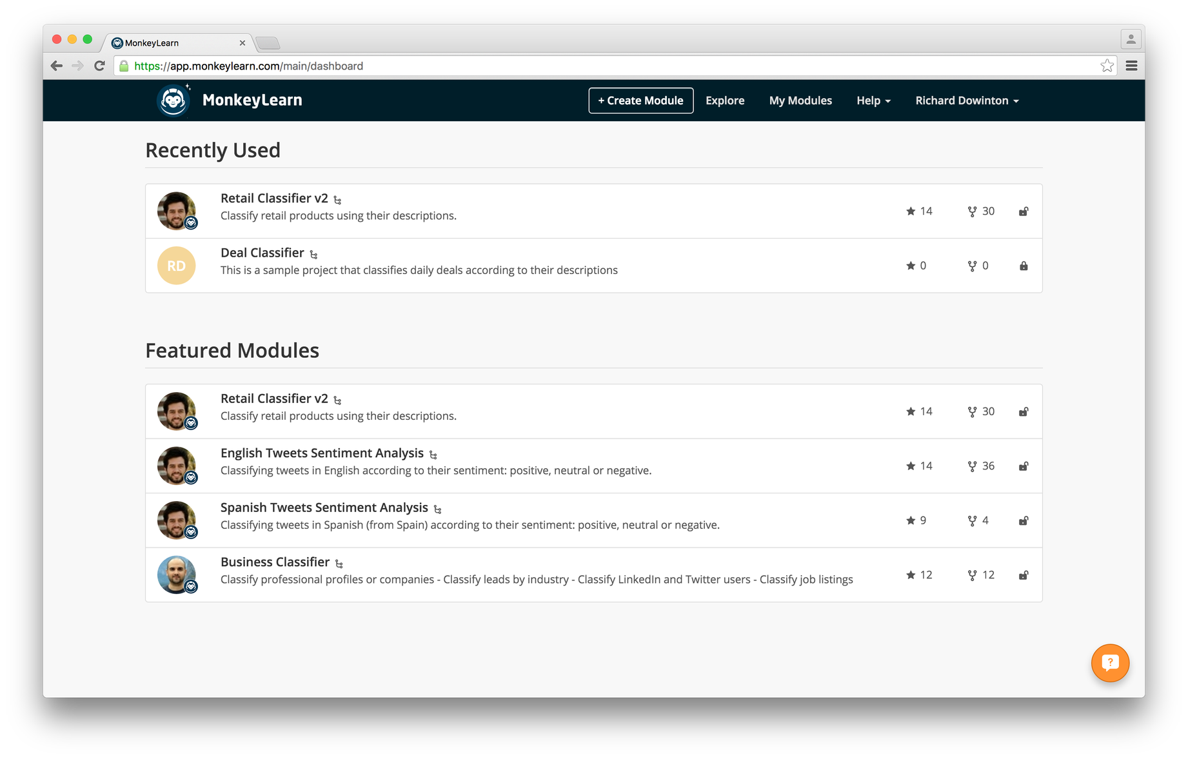Click the RD avatar thumbnail
The width and height of the screenshot is (1188, 759).
tap(176, 266)
